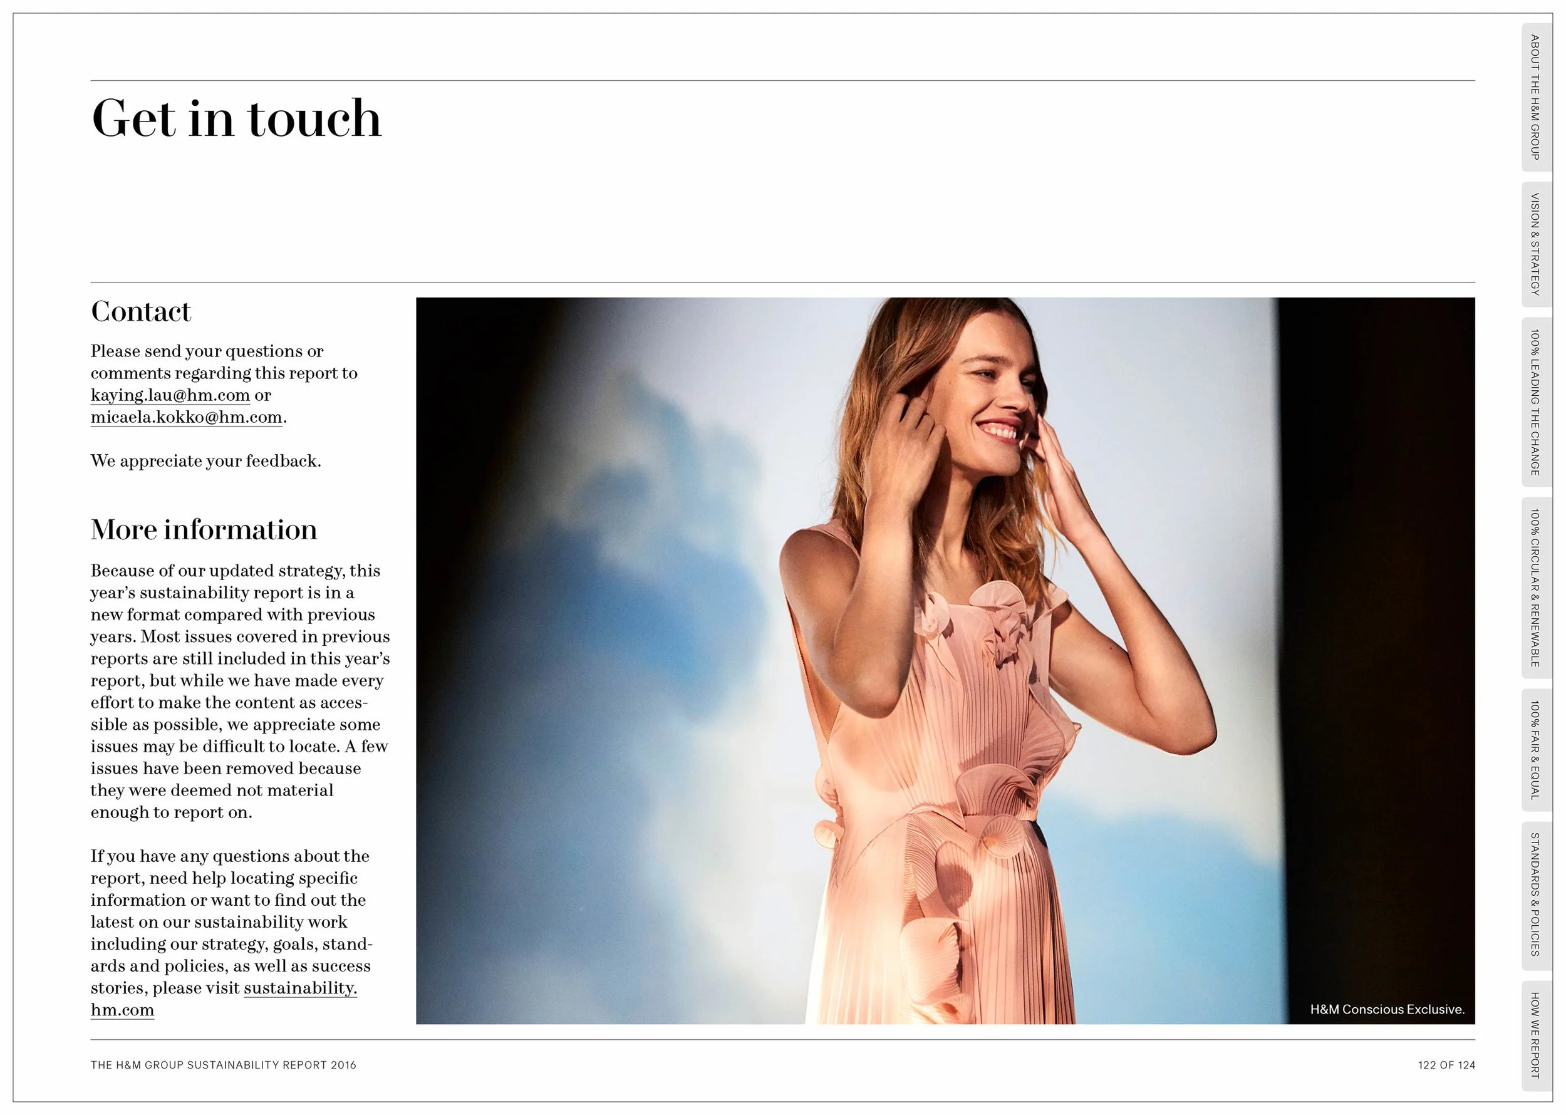Jump to the 100% Fair & Equal tab
The height and width of the screenshot is (1115, 1566).
[1535, 750]
